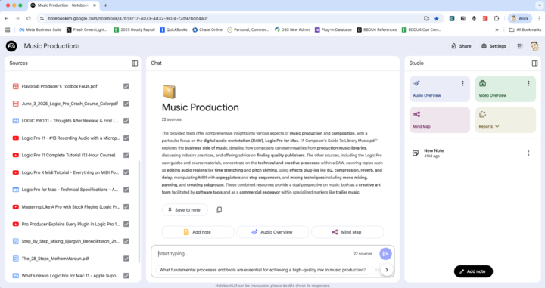Viewport: 545px width, 288px height.
Task: Open the Video Overview studio card
Action: pos(505,89)
